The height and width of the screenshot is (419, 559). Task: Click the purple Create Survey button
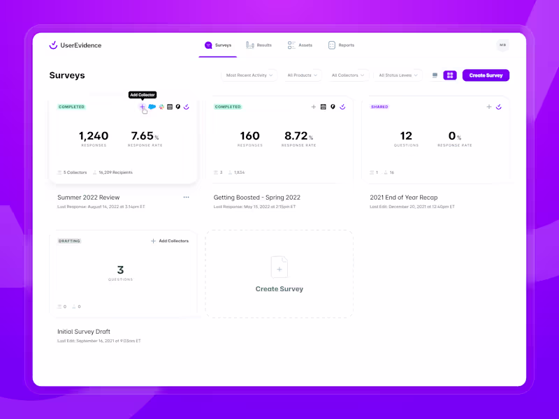click(x=486, y=75)
